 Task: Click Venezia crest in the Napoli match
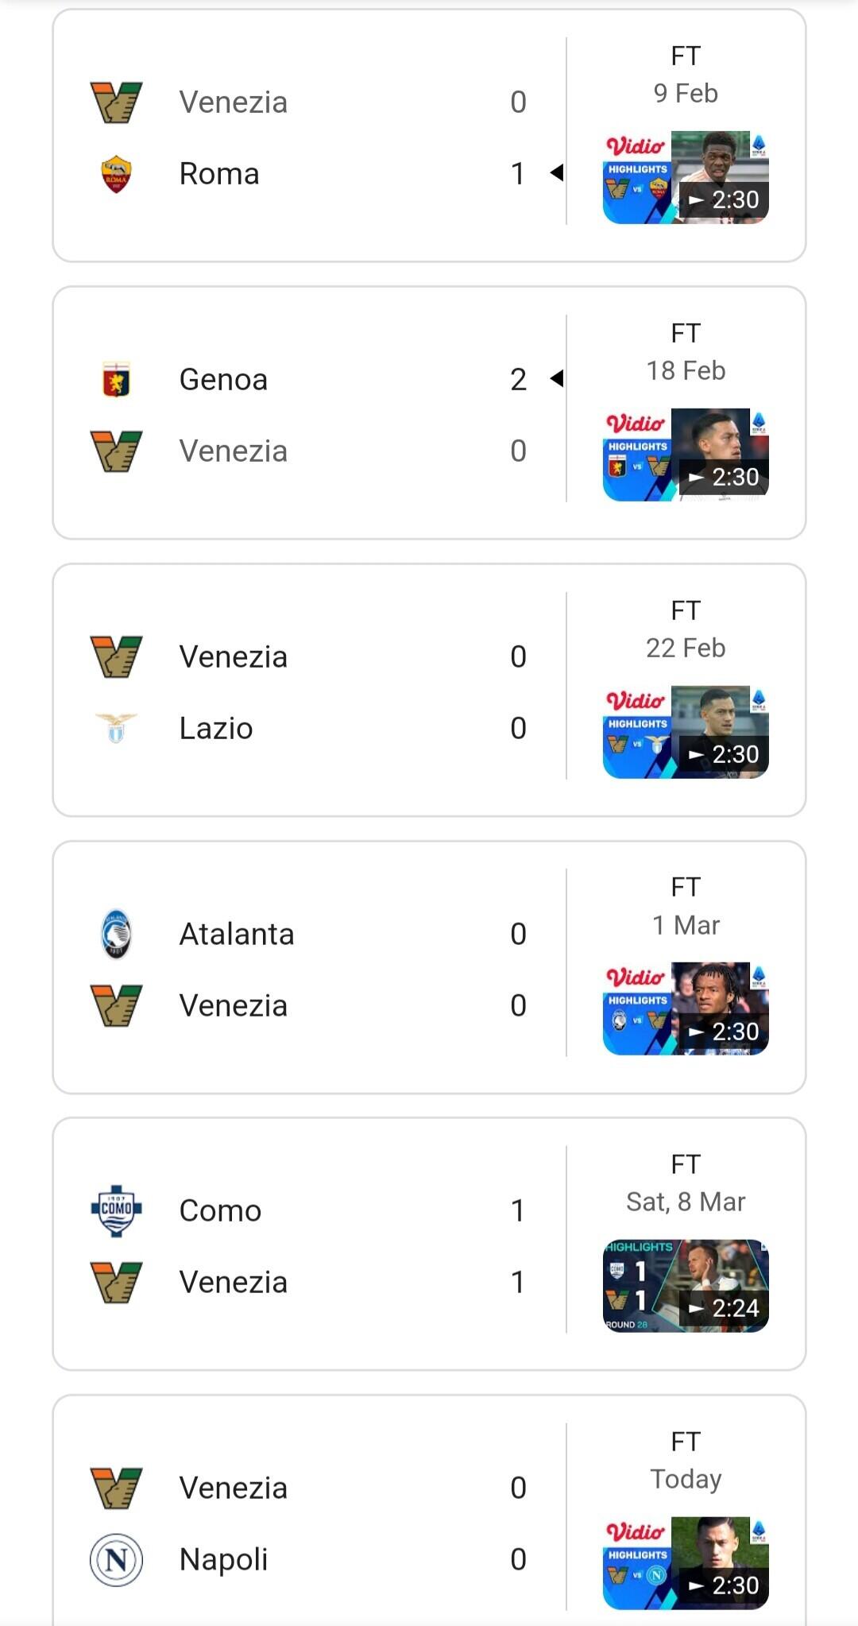[x=116, y=1488]
